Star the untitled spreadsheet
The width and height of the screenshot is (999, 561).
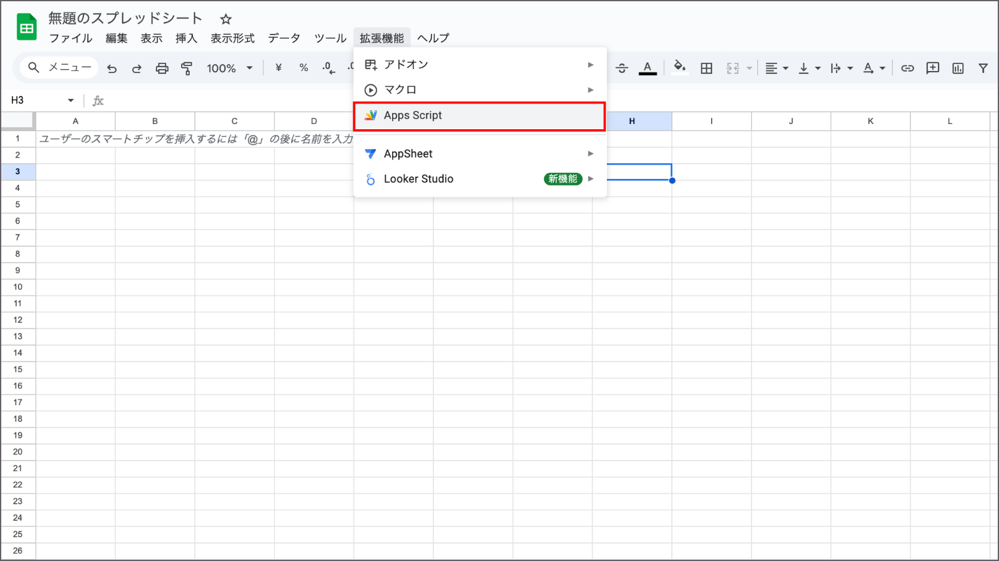pos(226,19)
